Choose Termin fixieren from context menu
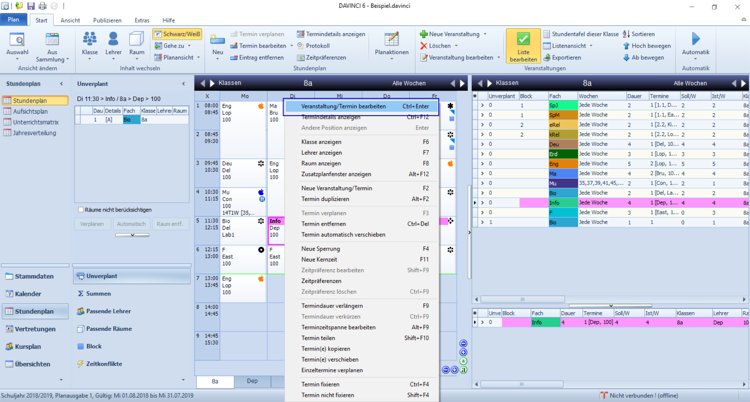 (x=362, y=384)
